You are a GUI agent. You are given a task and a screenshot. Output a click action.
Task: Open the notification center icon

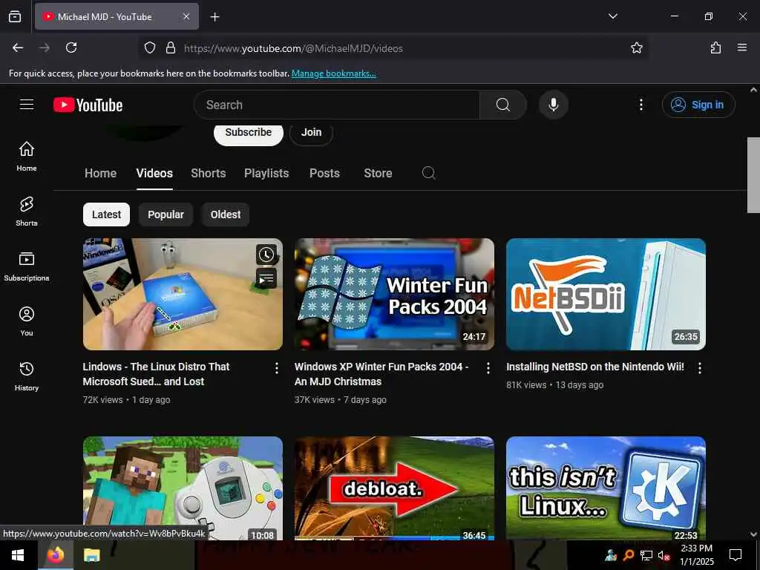click(x=736, y=555)
